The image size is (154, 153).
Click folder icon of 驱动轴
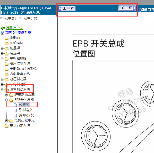tap(6, 38)
